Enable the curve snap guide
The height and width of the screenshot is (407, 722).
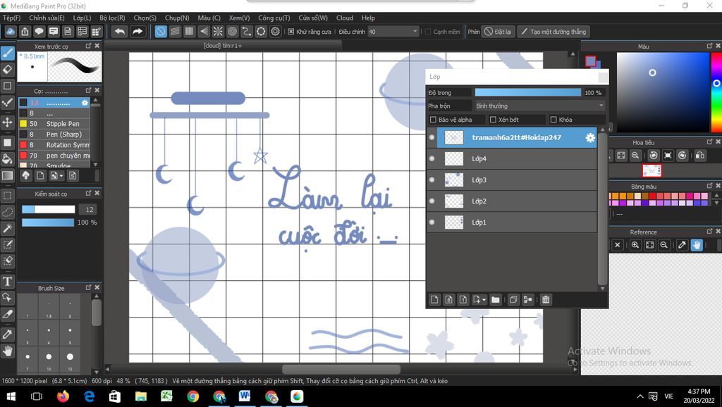click(x=247, y=31)
